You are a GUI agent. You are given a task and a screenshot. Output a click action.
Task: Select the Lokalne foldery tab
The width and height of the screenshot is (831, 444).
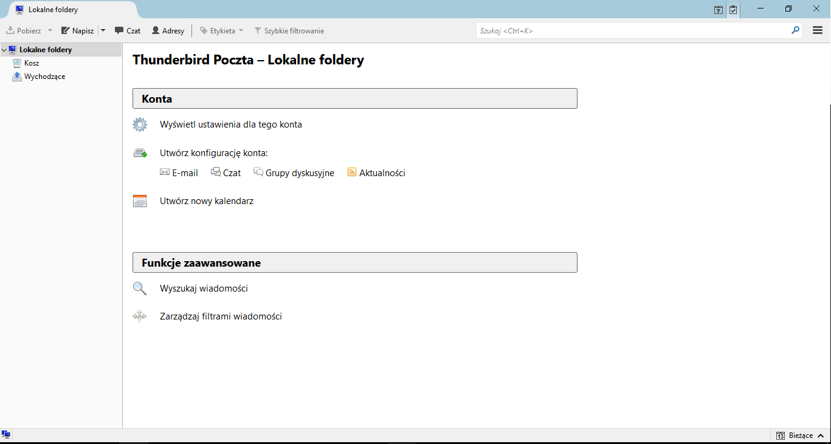[73, 10]
